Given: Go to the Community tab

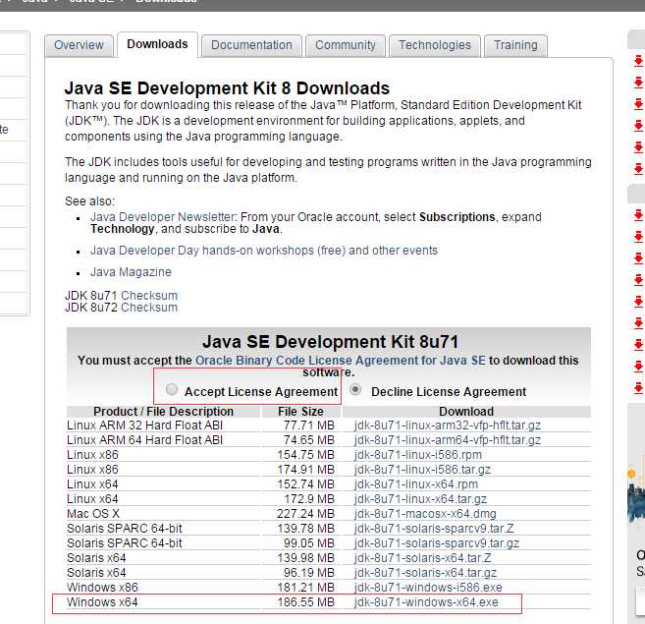Looking at the screenshot, I should point(346,45).
